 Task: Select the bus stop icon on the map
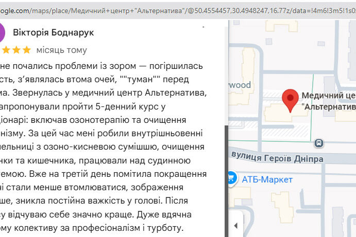319,143
